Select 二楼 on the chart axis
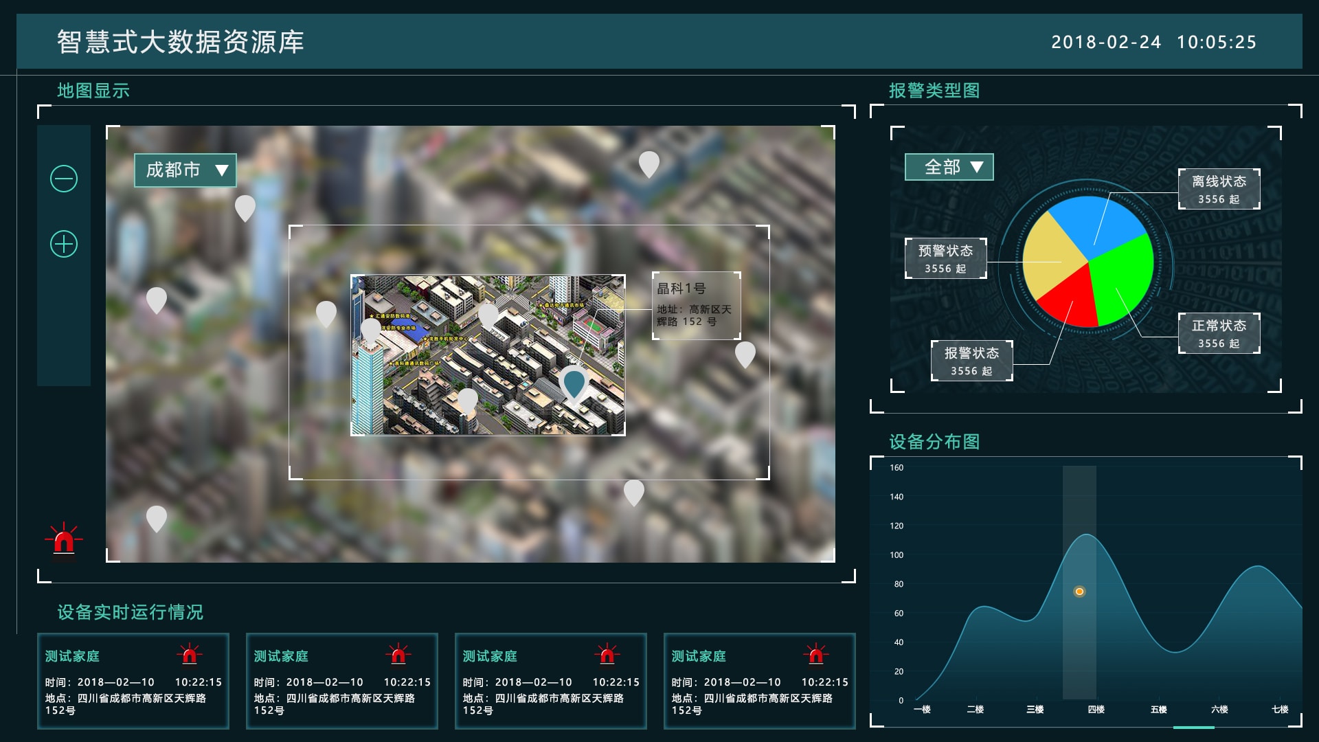The width and height of the screenshot is (1319, 742). tap(976, 710)
